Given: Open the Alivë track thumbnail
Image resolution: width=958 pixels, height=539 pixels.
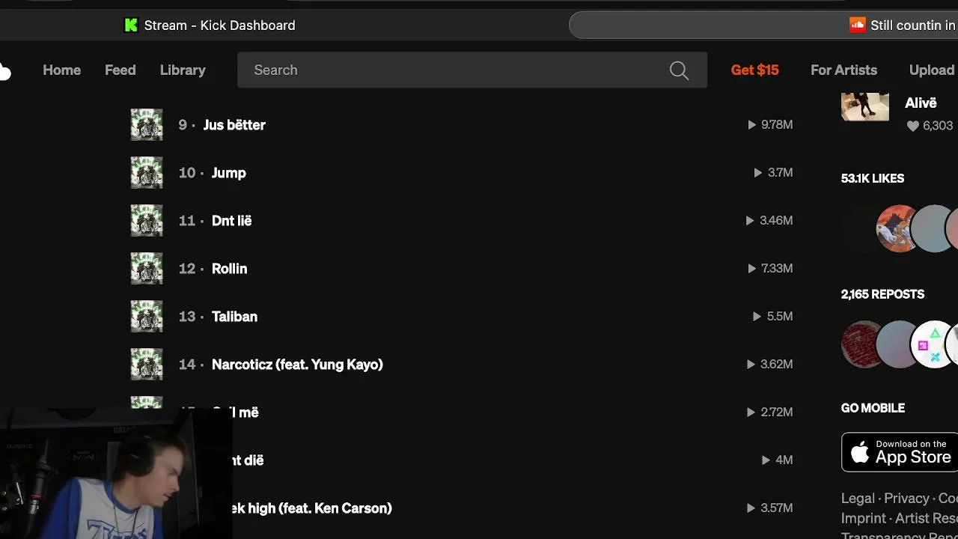Looking at the screenshot, I should (864, 106).
